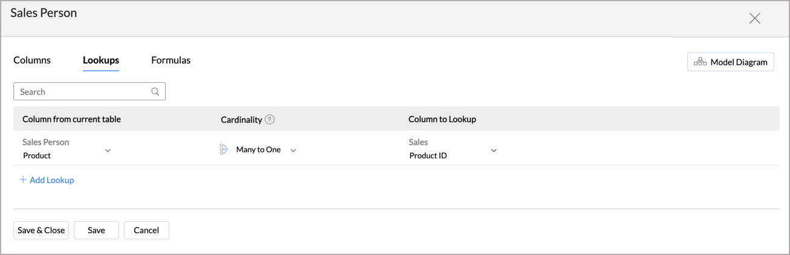
Task: Click the Many to One cardinality icon
Action: click(x=224, y=149)
